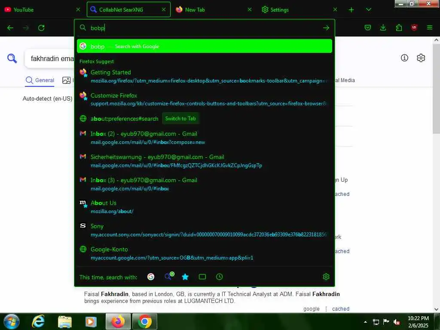
Task: Click the page scrollbar down arrow
Action: pos(437,309)
